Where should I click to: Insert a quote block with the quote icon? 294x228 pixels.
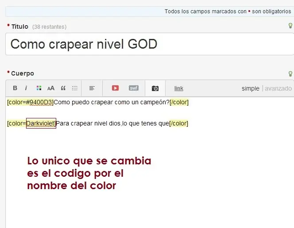click(x=63, y=88)
